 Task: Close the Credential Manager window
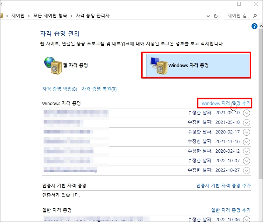pos(256,4)
